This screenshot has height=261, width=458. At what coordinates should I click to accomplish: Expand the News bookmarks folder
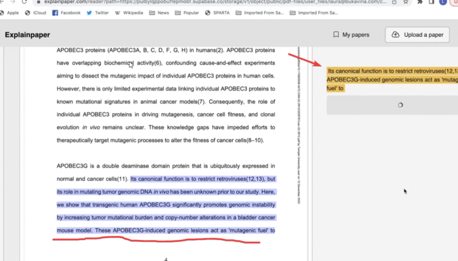point(159,13)
